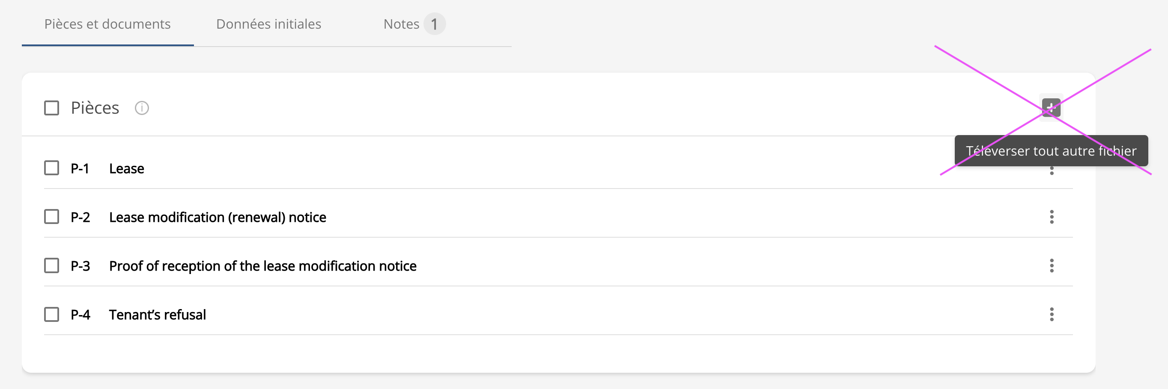1168x389 pixels.
Task: Select the Pièces et documents tab
Action: click(x=107, y=24)
